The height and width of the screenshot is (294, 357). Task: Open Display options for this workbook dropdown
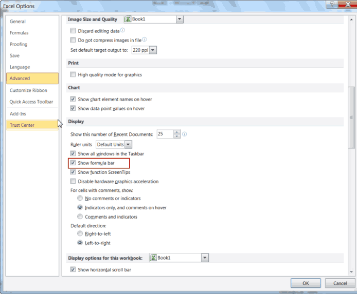click(x=205, y=258)
